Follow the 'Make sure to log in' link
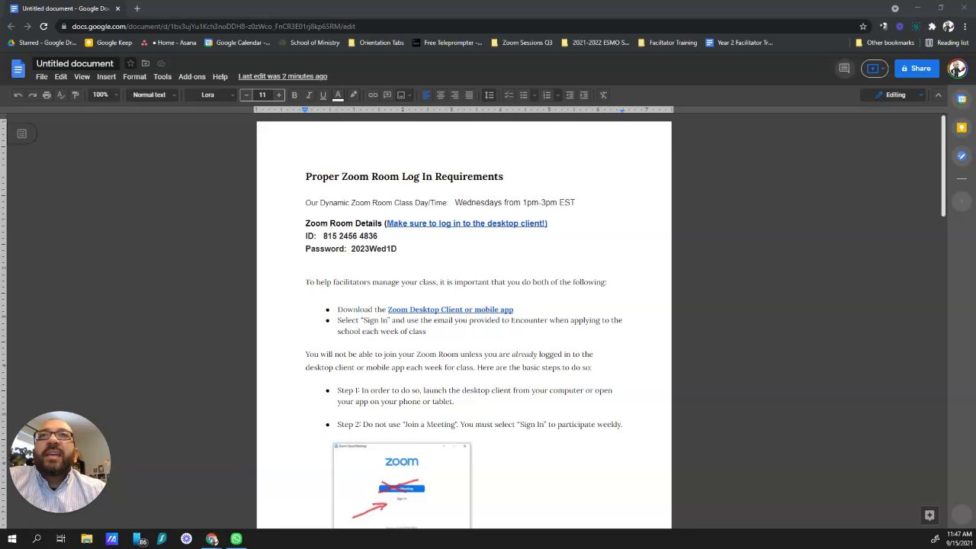The width and height of the screenshot is (976, 549). point(467,223)
